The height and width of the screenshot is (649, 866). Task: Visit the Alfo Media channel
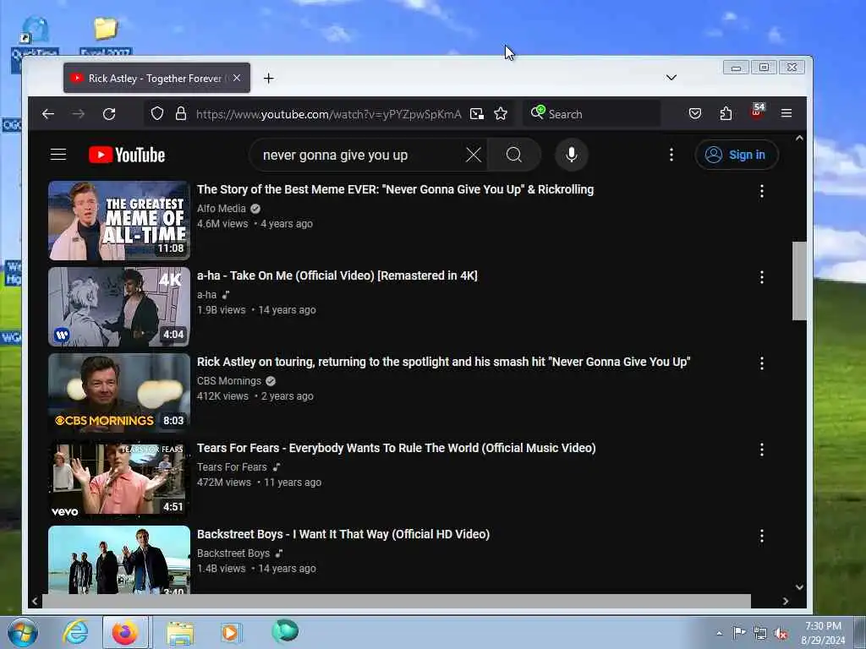221,208
